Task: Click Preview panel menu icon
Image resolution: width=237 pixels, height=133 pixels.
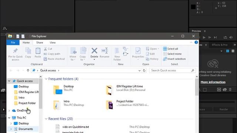Action: coord(205,31)
